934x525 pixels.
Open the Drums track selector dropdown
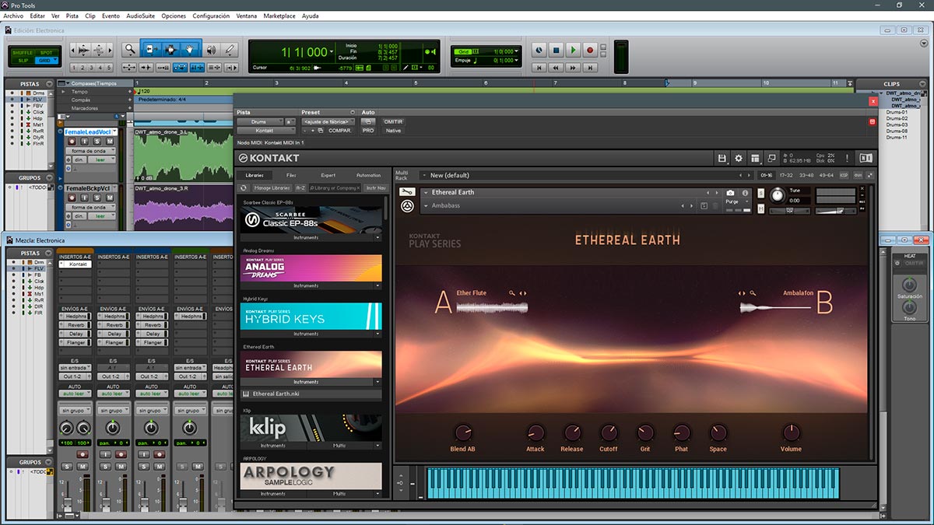(x=259, y=122)
